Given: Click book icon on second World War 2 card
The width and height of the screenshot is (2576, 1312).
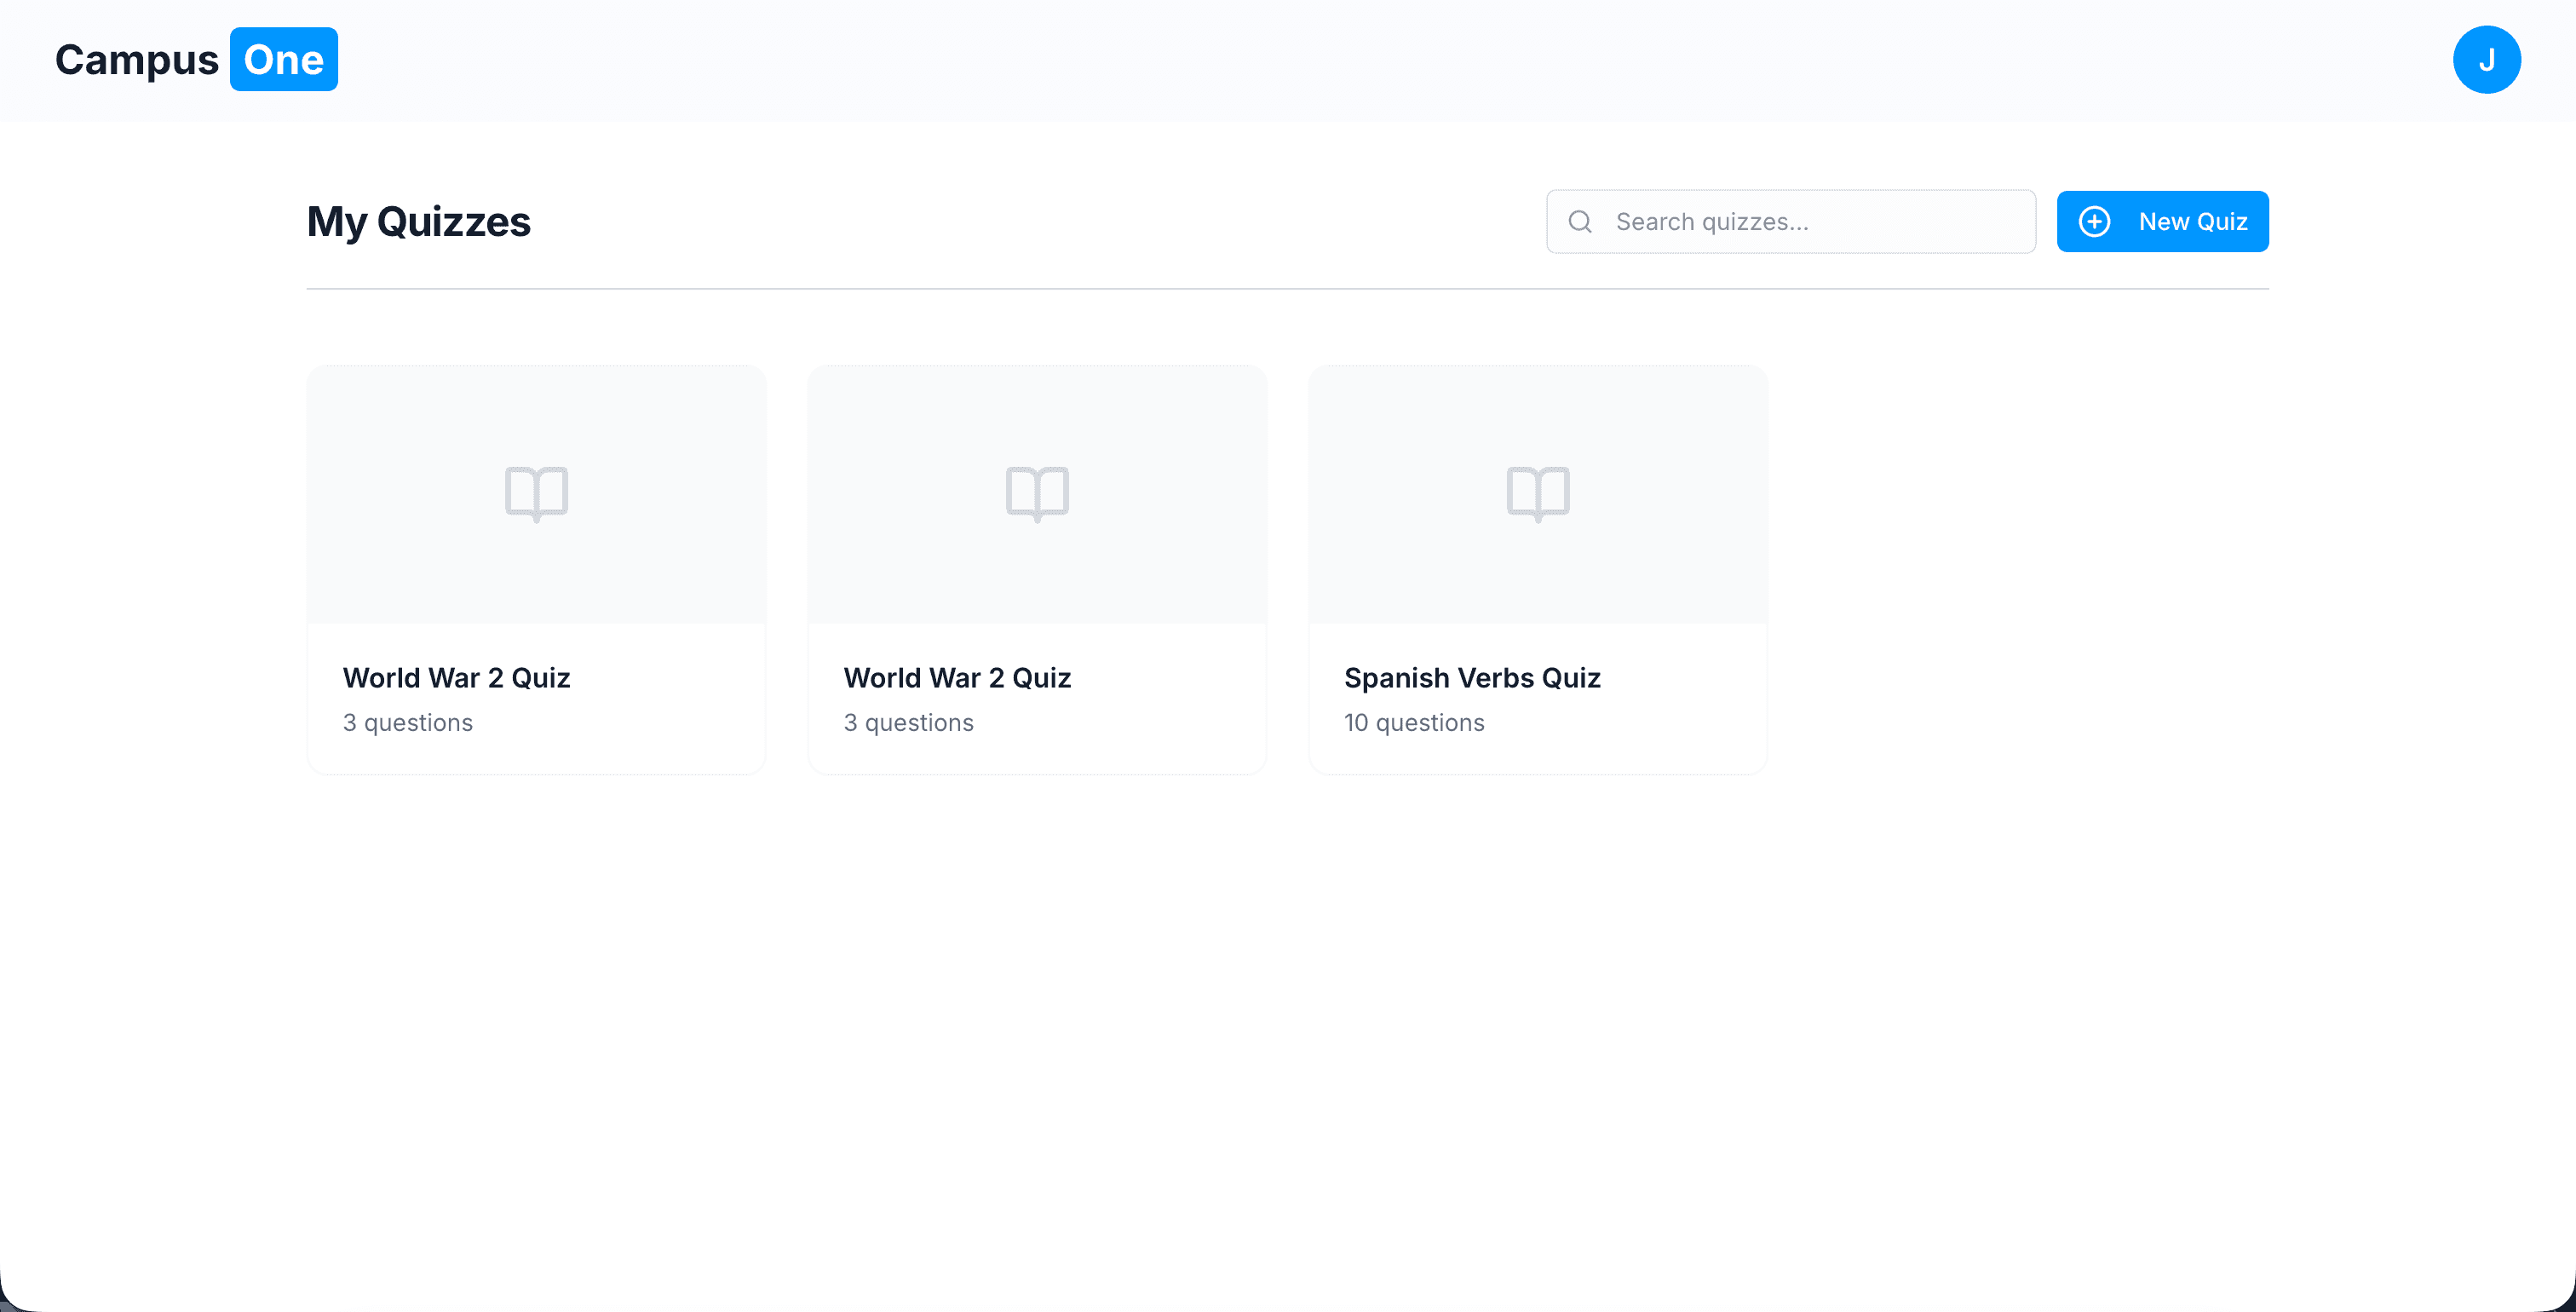Looking at the screenshot, I should (x=1037, y=493).
